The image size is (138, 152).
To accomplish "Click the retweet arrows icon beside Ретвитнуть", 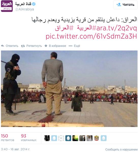I will [x=23, y=46].
